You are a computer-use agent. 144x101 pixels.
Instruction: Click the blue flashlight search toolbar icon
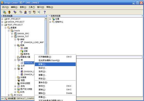tap(15, 12)
